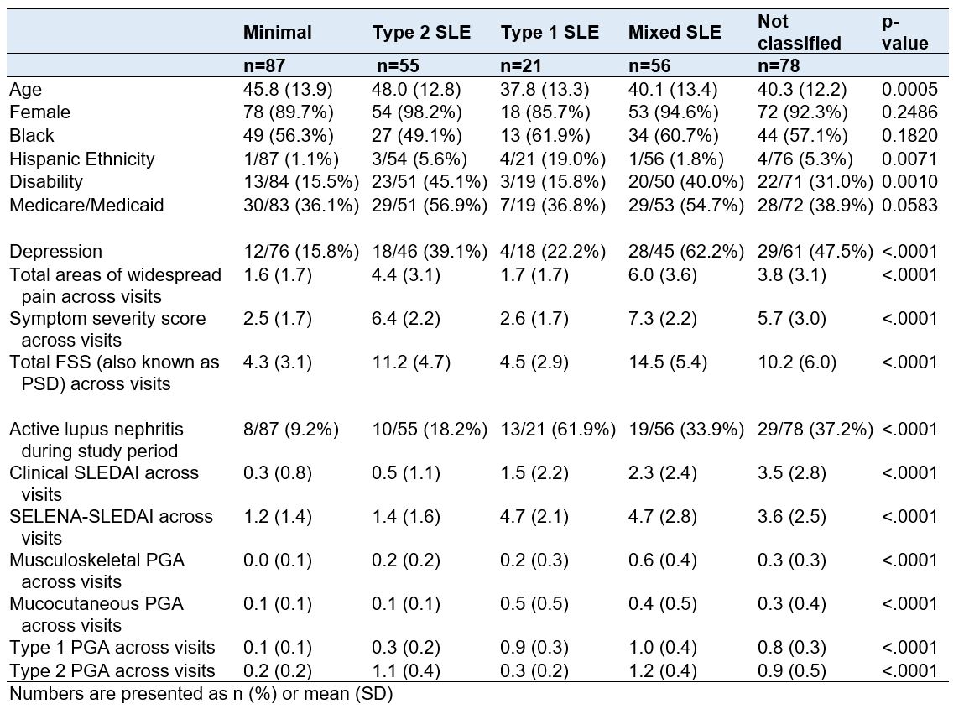Select the "Medicare/Medicaid" row label
Screen dimensions: 964x709
(86, 205)
